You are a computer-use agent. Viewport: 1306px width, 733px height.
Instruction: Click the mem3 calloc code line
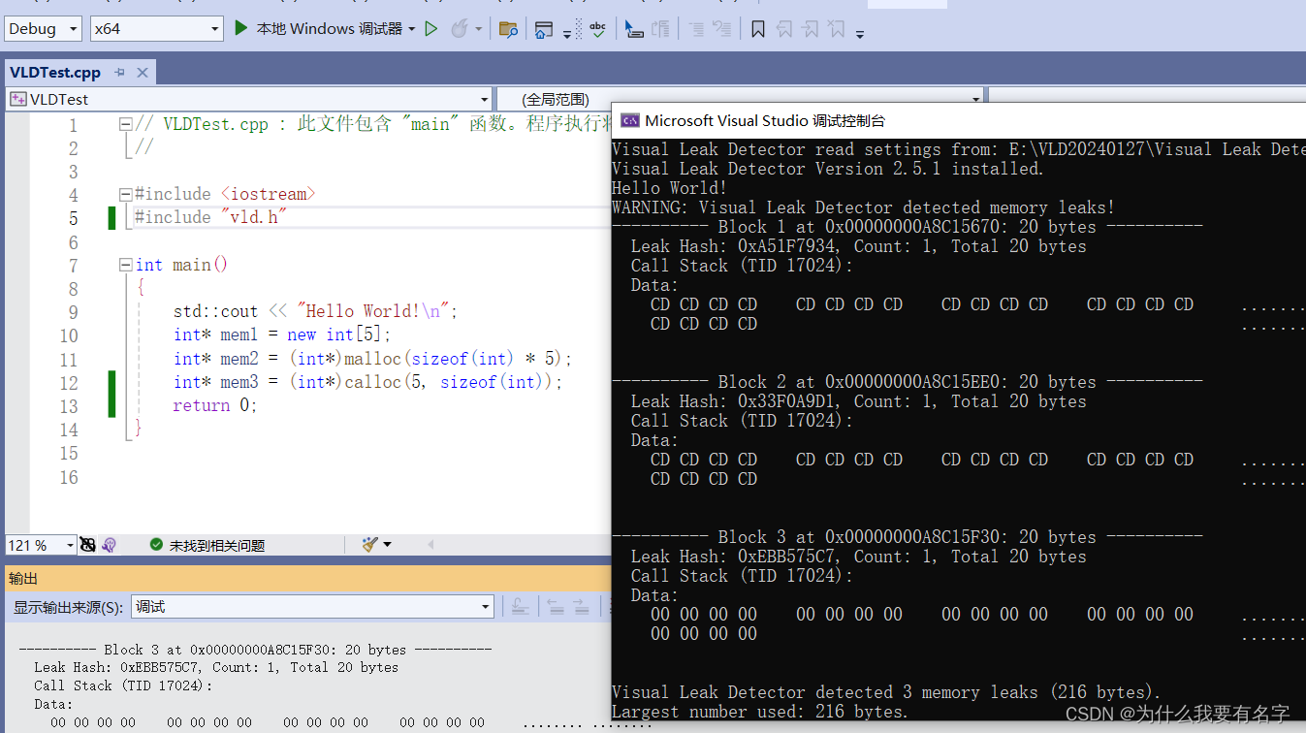click(x=367, y=382)
